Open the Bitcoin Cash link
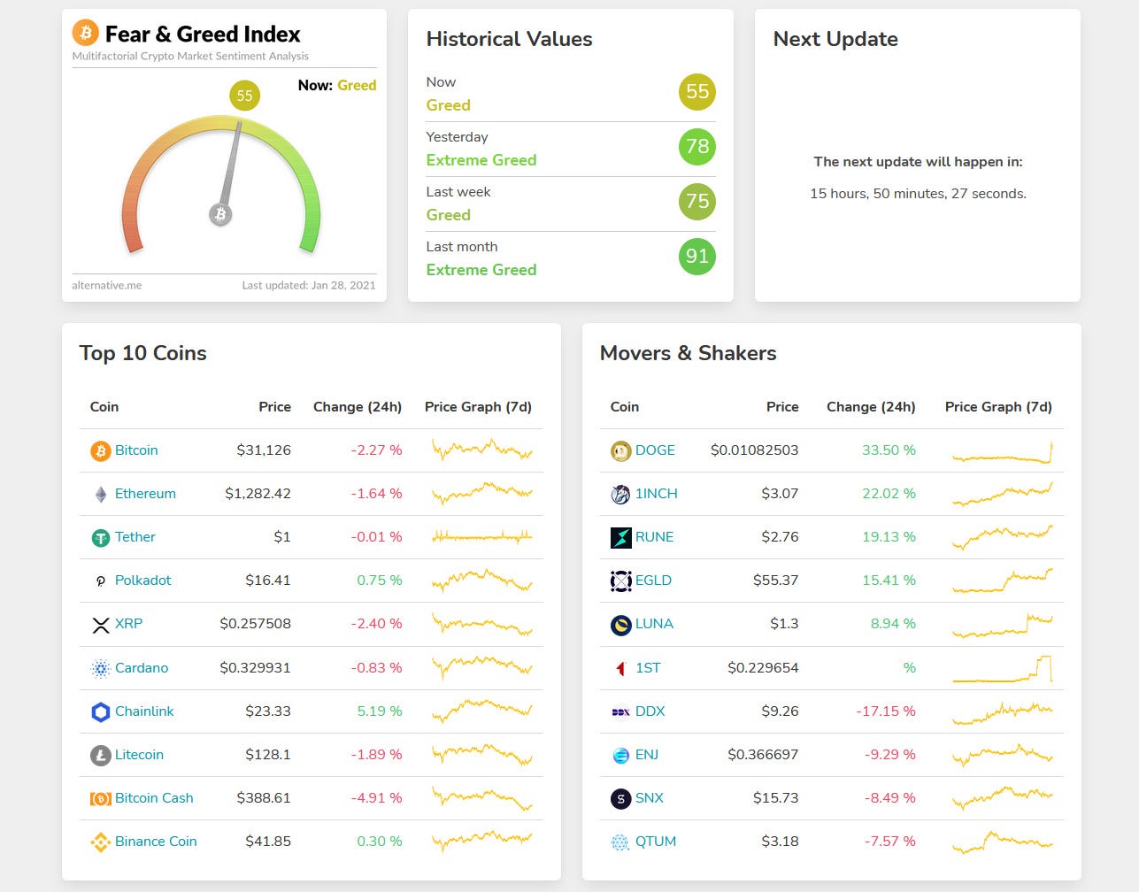 point(154,798)
